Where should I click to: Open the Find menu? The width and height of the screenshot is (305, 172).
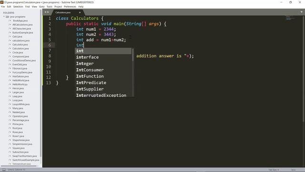click(28, 7)
